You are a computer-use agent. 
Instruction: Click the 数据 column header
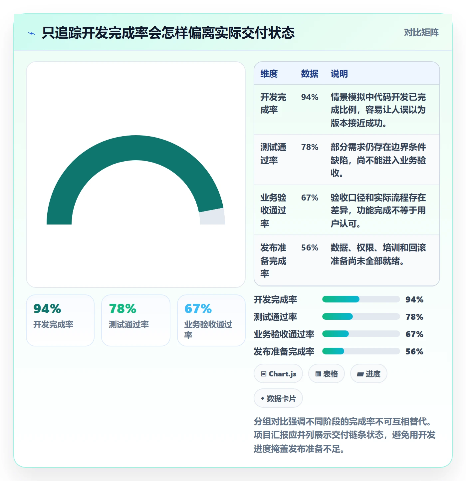pos(310,74)
